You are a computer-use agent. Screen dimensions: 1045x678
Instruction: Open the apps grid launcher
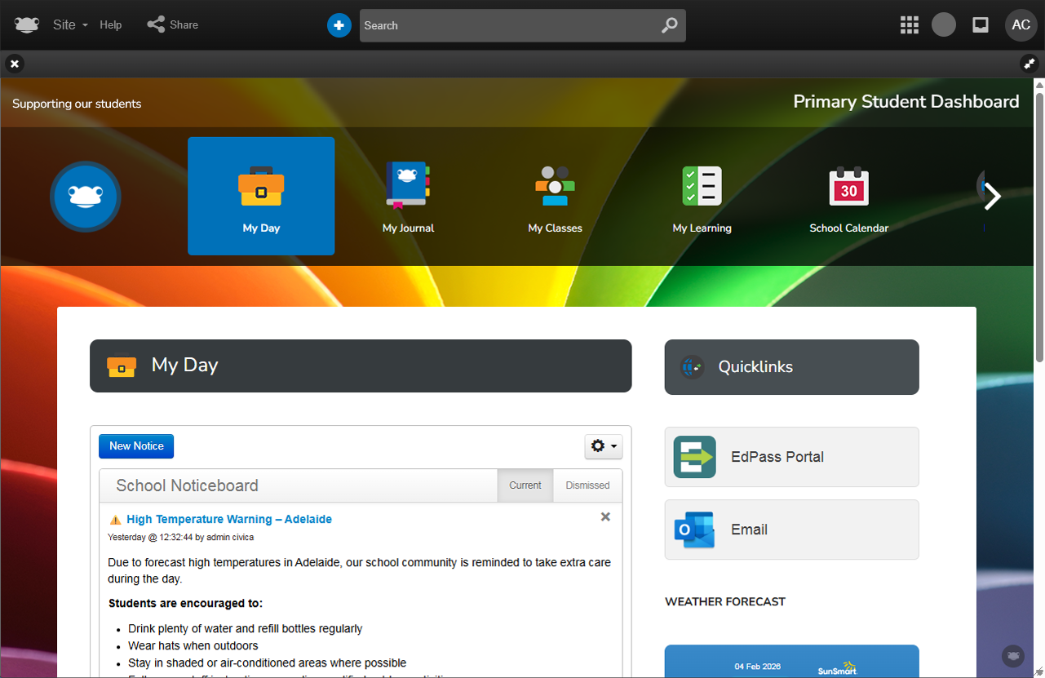click(909, 25)
